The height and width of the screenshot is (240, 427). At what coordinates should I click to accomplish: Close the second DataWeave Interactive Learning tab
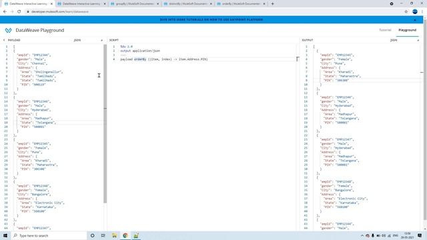[105, 4]
